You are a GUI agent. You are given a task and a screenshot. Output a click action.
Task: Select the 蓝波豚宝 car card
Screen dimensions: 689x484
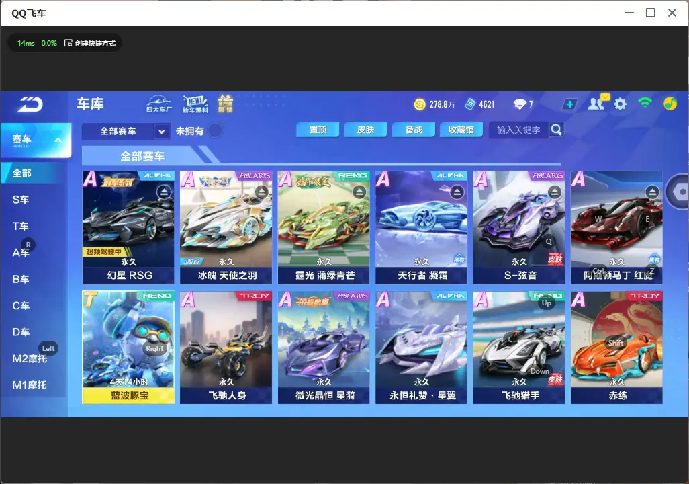(128, 348)
